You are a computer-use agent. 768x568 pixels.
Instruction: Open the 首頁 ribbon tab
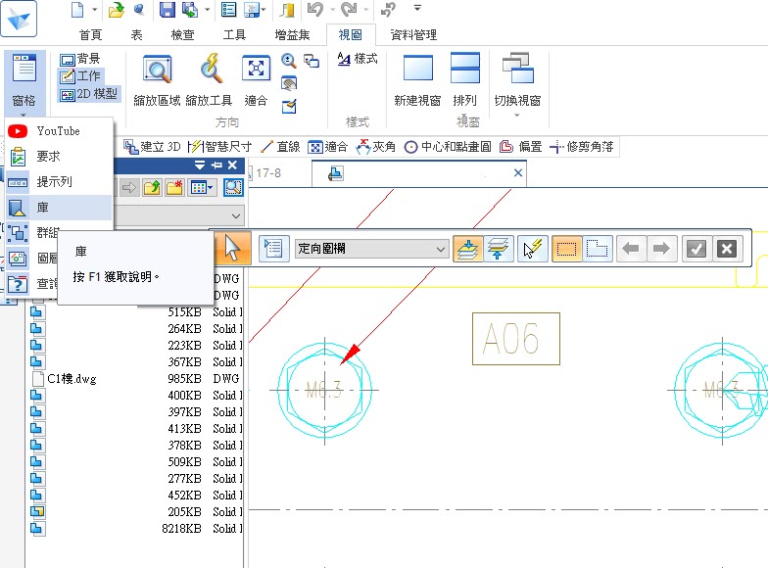point(90,35)
